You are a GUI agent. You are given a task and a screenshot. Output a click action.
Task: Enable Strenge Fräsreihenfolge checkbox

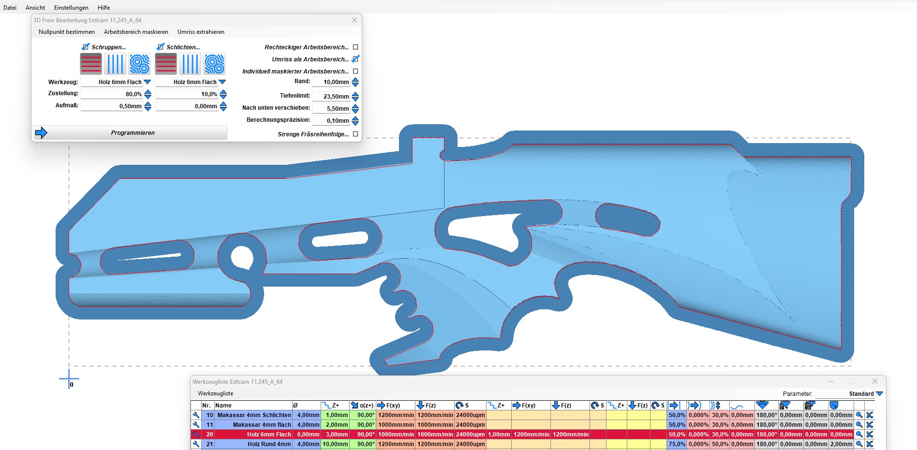click(x=355, y=134)
